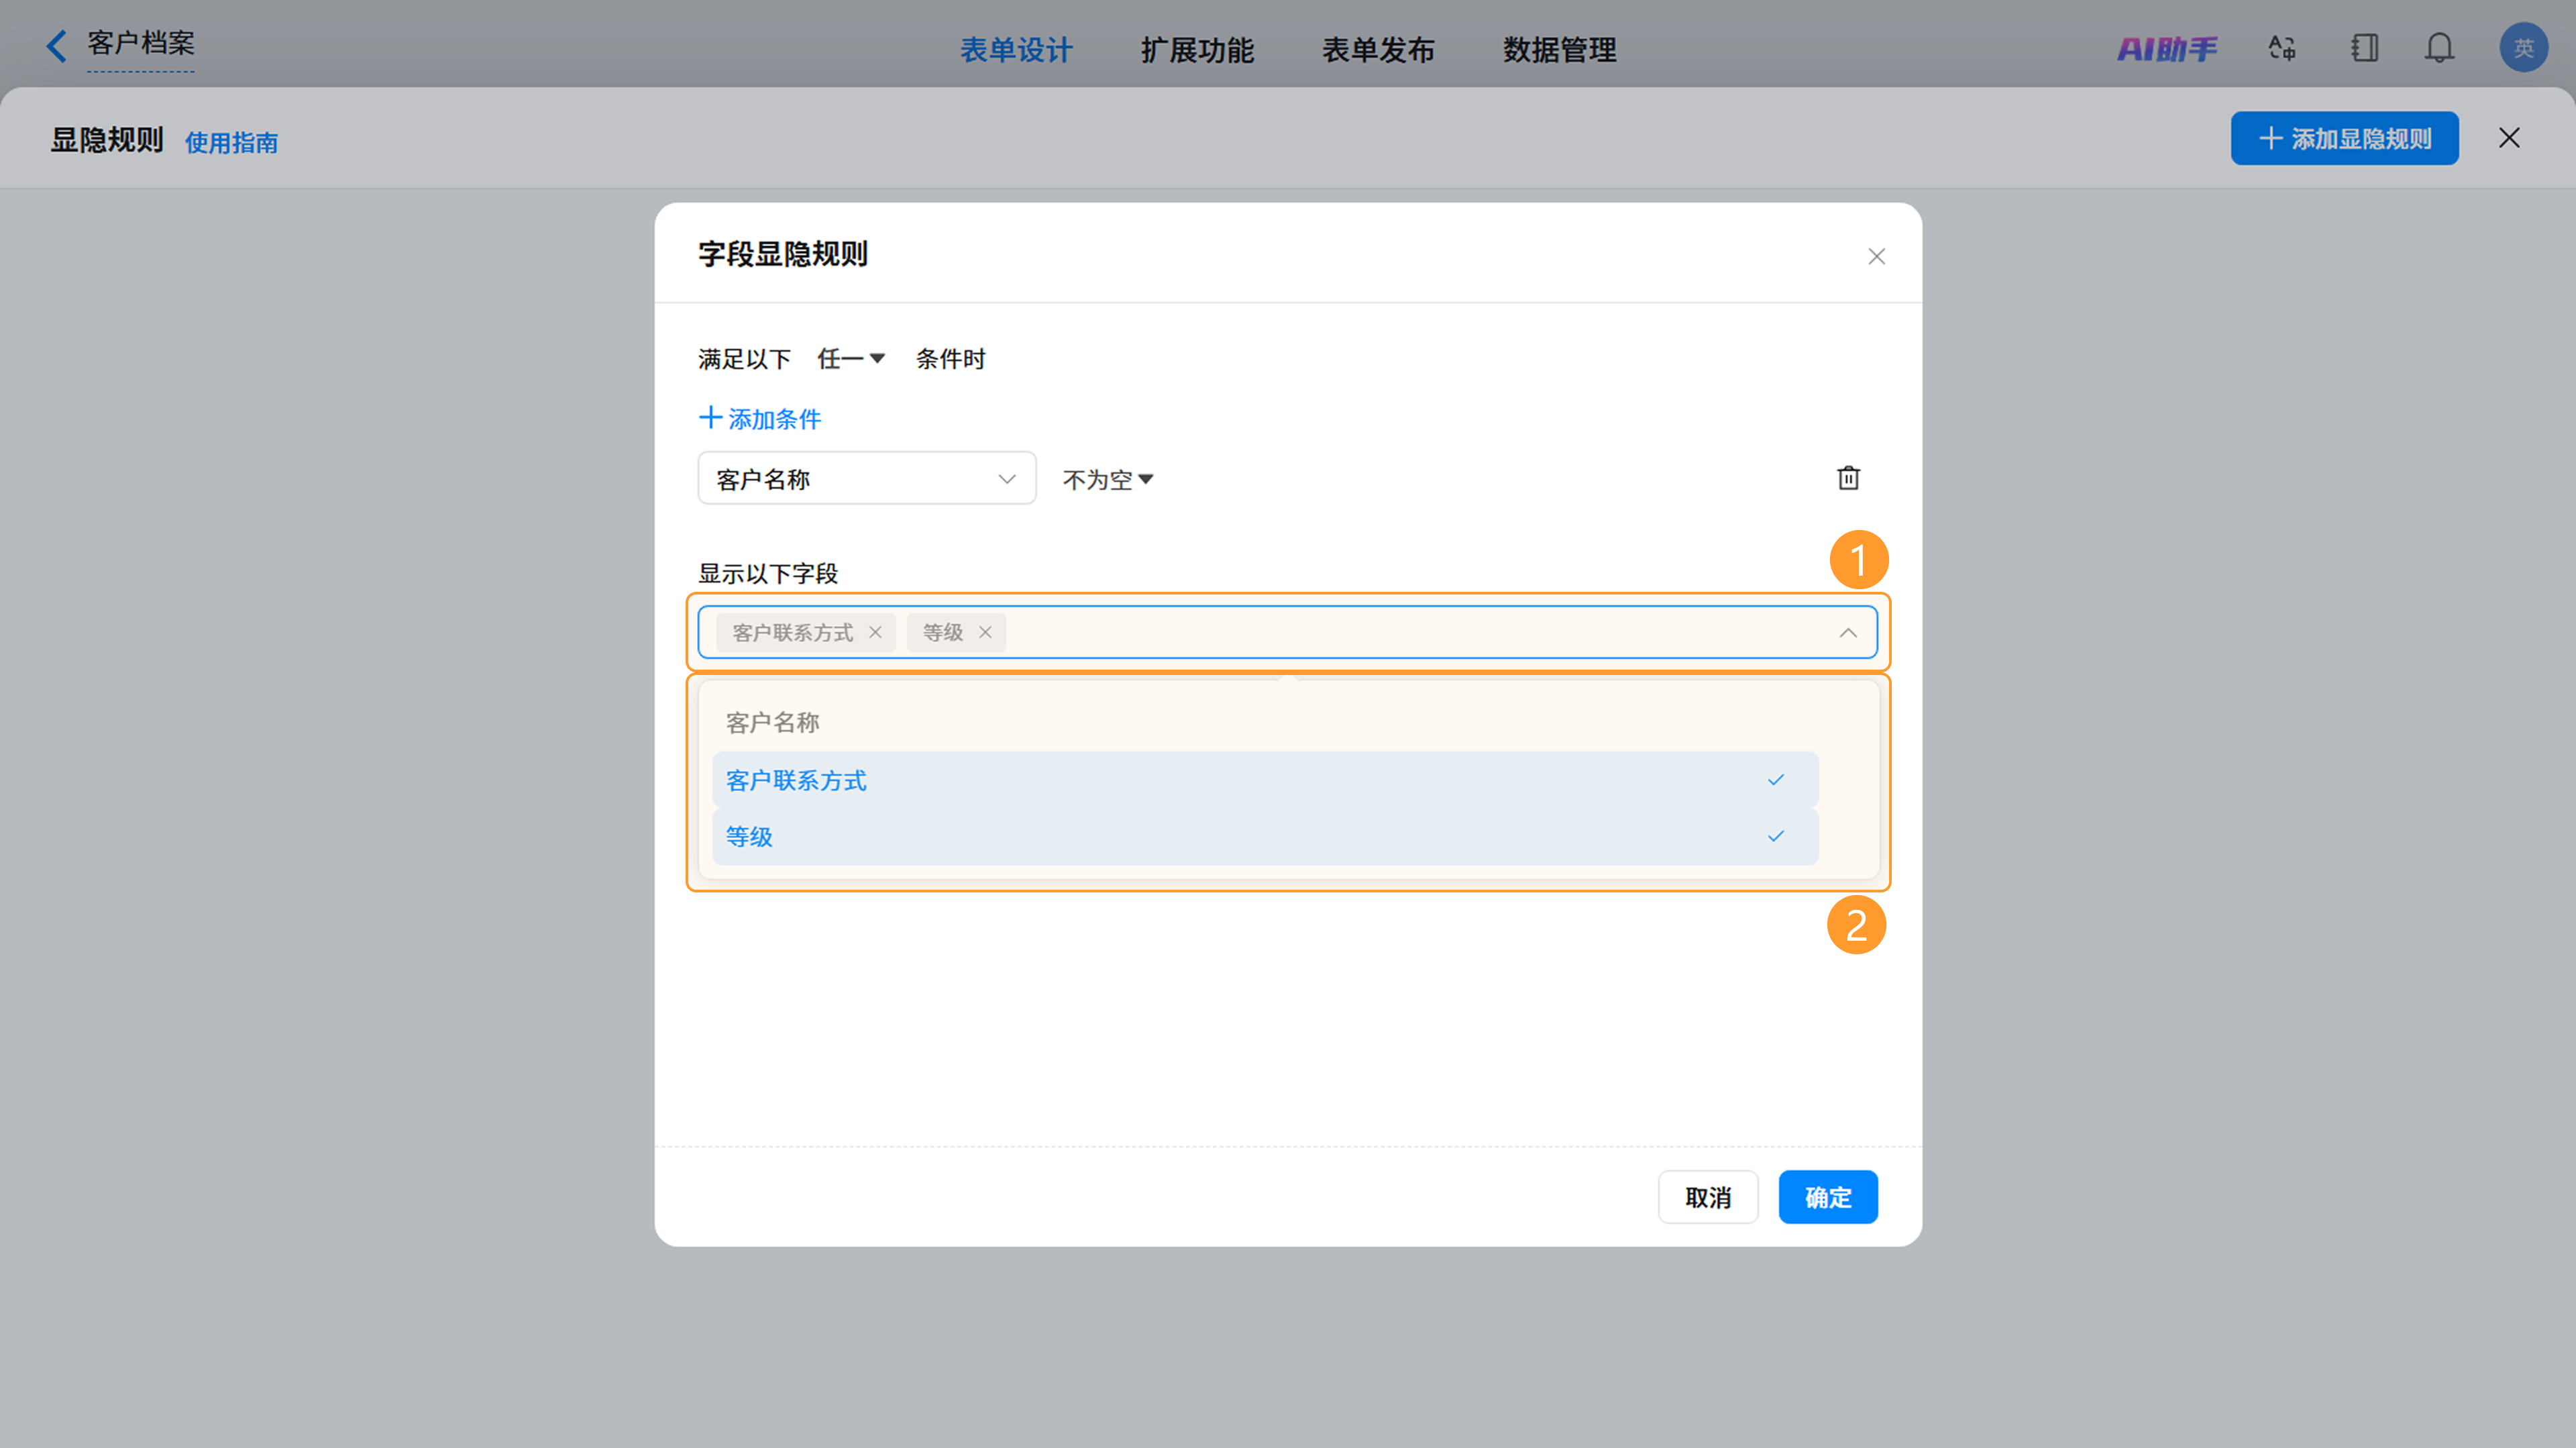This screenshot has height=1448, width=2576.
Task: Click the 添加显隐规则 button
Action: (2344, 138)
